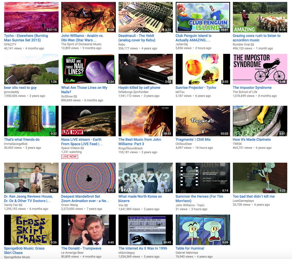292x259 pixels.
Task: Click verified badge next to Space Videos
Action: pyautogui.click(x=82, y=148)
